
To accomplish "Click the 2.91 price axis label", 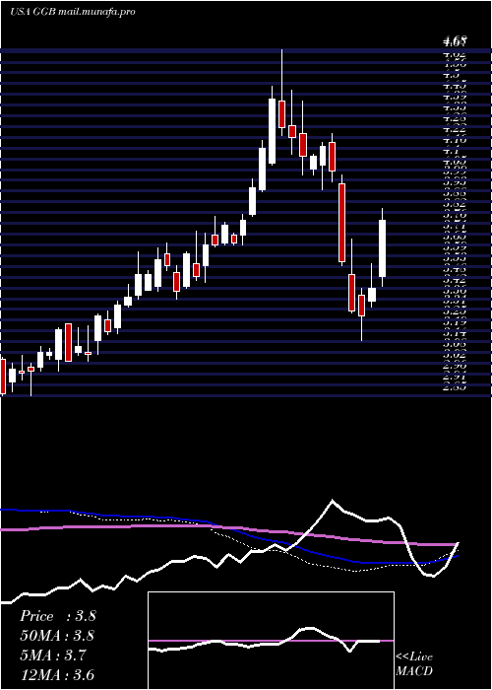I will [x=455, y=377].
